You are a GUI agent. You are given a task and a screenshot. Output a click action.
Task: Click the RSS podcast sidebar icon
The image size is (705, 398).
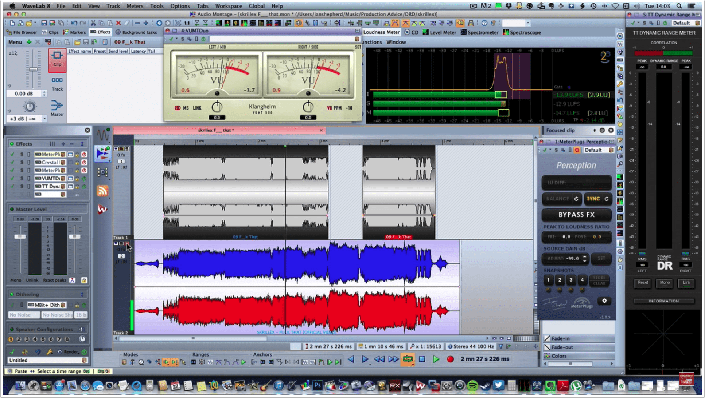point(102,191)
